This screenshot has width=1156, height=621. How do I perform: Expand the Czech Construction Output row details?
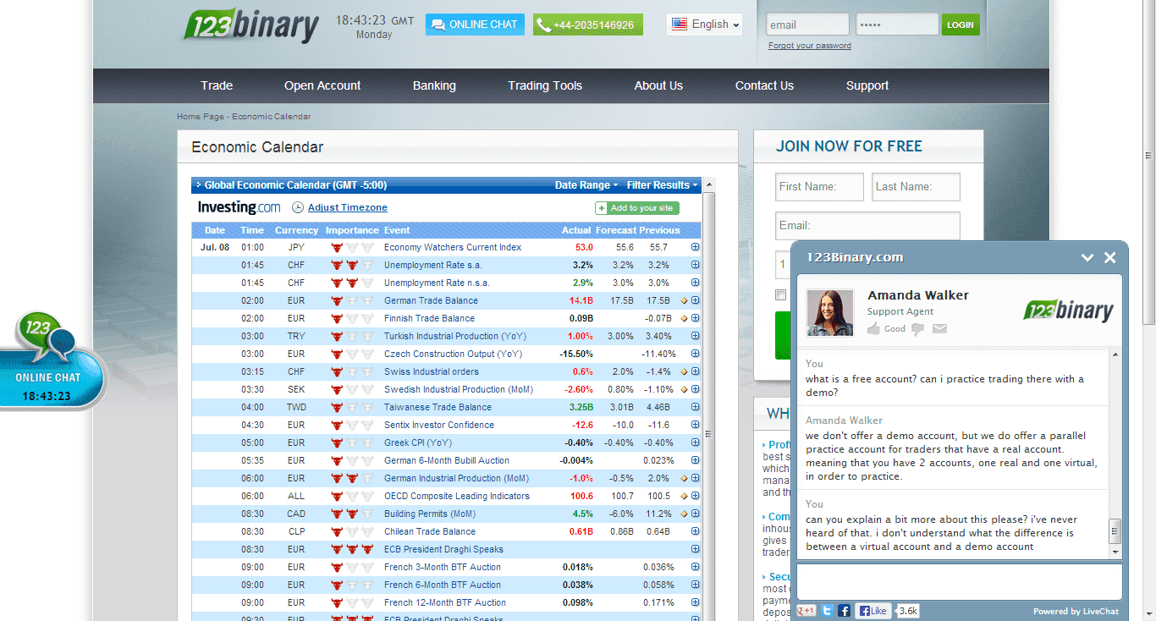tap(696, 354)
